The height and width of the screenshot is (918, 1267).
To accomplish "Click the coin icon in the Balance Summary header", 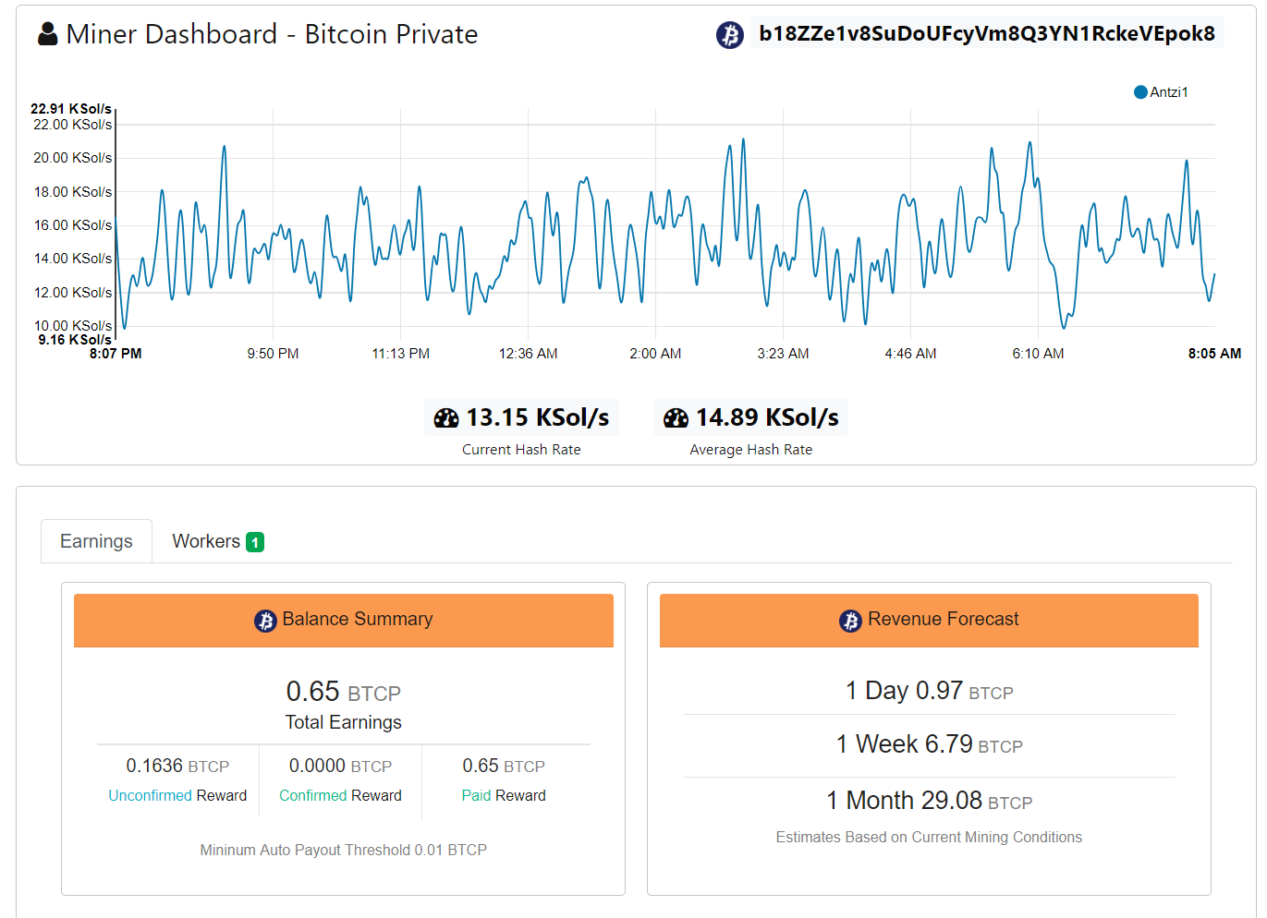I will (x=265, y=621).
